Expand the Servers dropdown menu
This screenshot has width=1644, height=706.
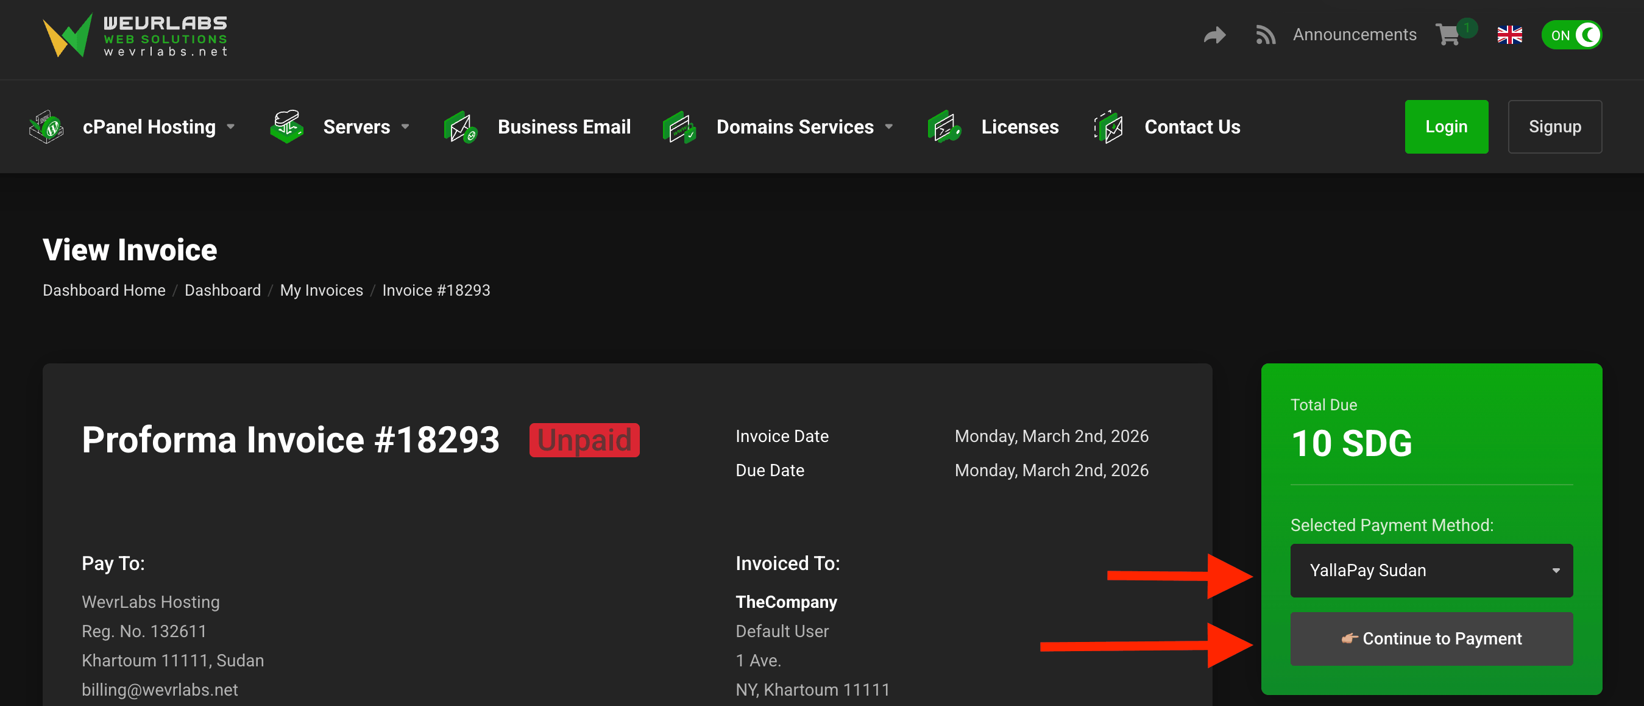tap(366, 127)
